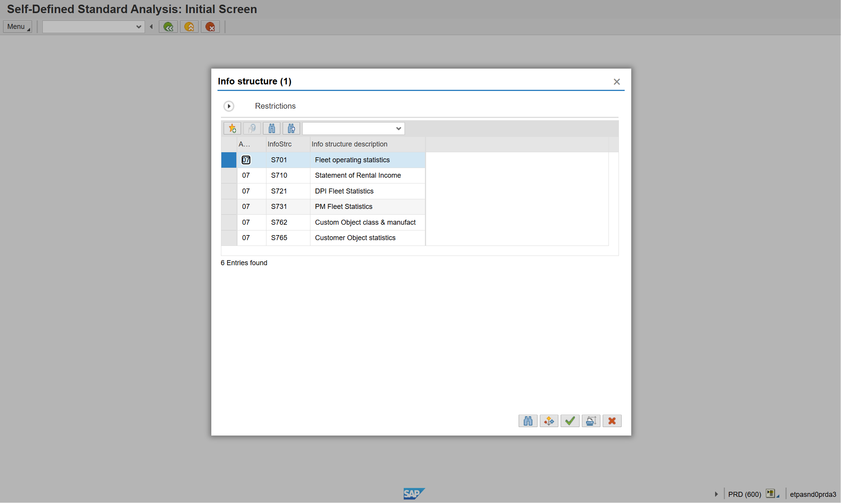841x503 pixels.
Task: Click the Find next binoculars icon
Action: coord(292,128)
